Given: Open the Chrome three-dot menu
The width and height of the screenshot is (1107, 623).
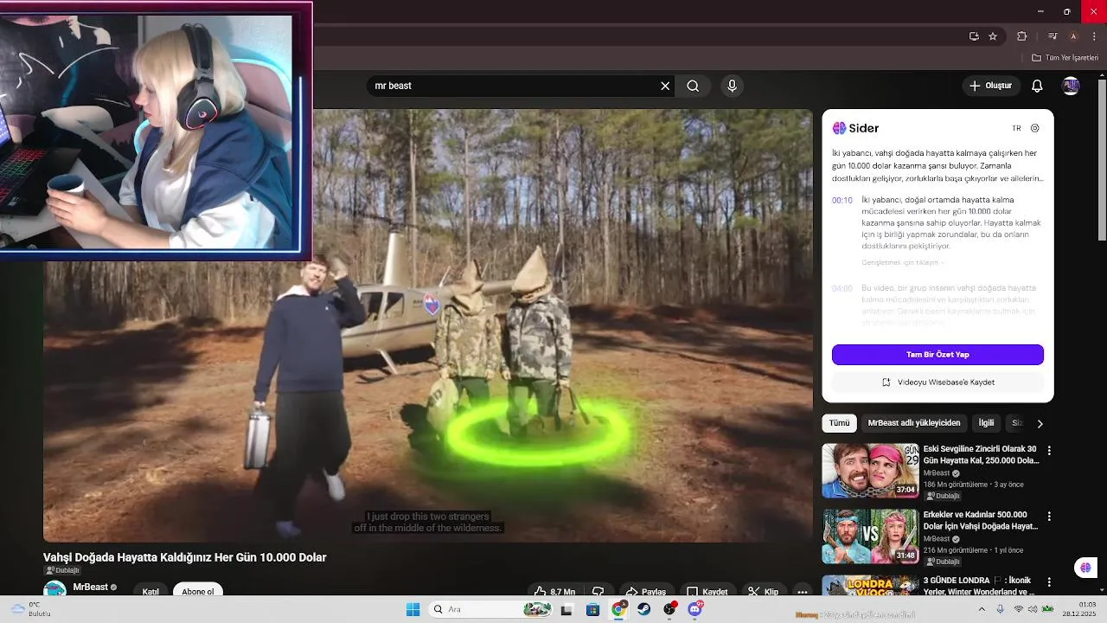Looking at the screenshot, I should [x=1094, y=36].
